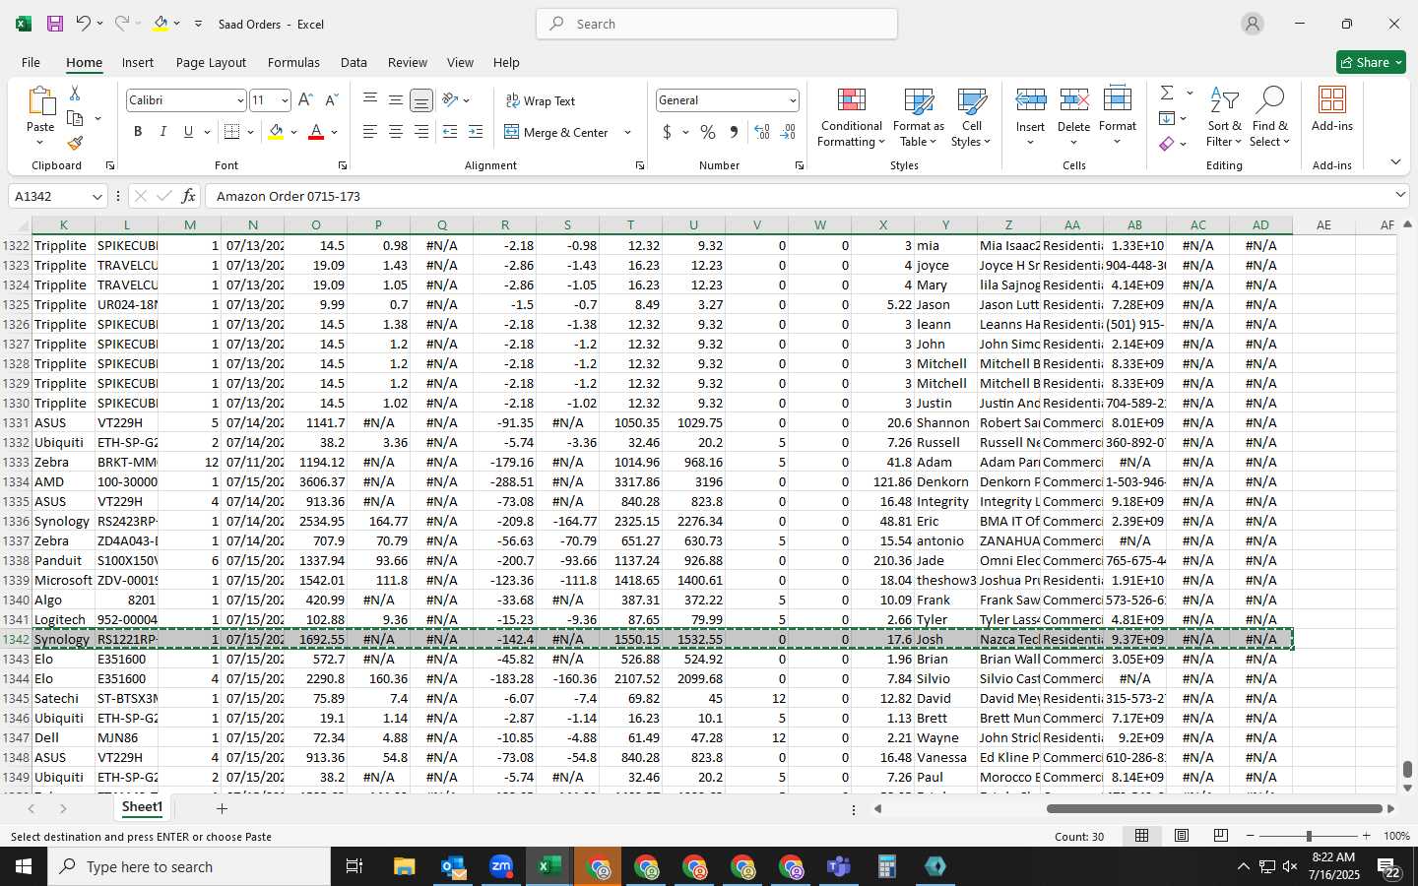Undo the last action
Image resolution: width=1418 pixels, height=886 pixels.
84,24
